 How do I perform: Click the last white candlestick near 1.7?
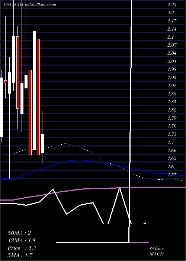(x=42, y=144)
